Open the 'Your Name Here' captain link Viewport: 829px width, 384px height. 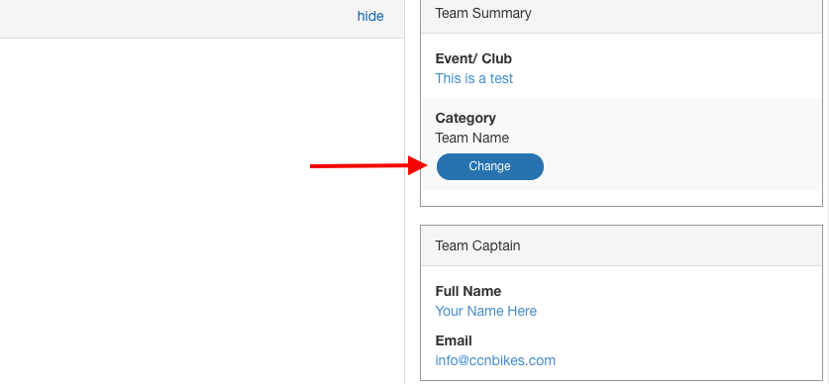pyautogui.click(x=486, y=311)
